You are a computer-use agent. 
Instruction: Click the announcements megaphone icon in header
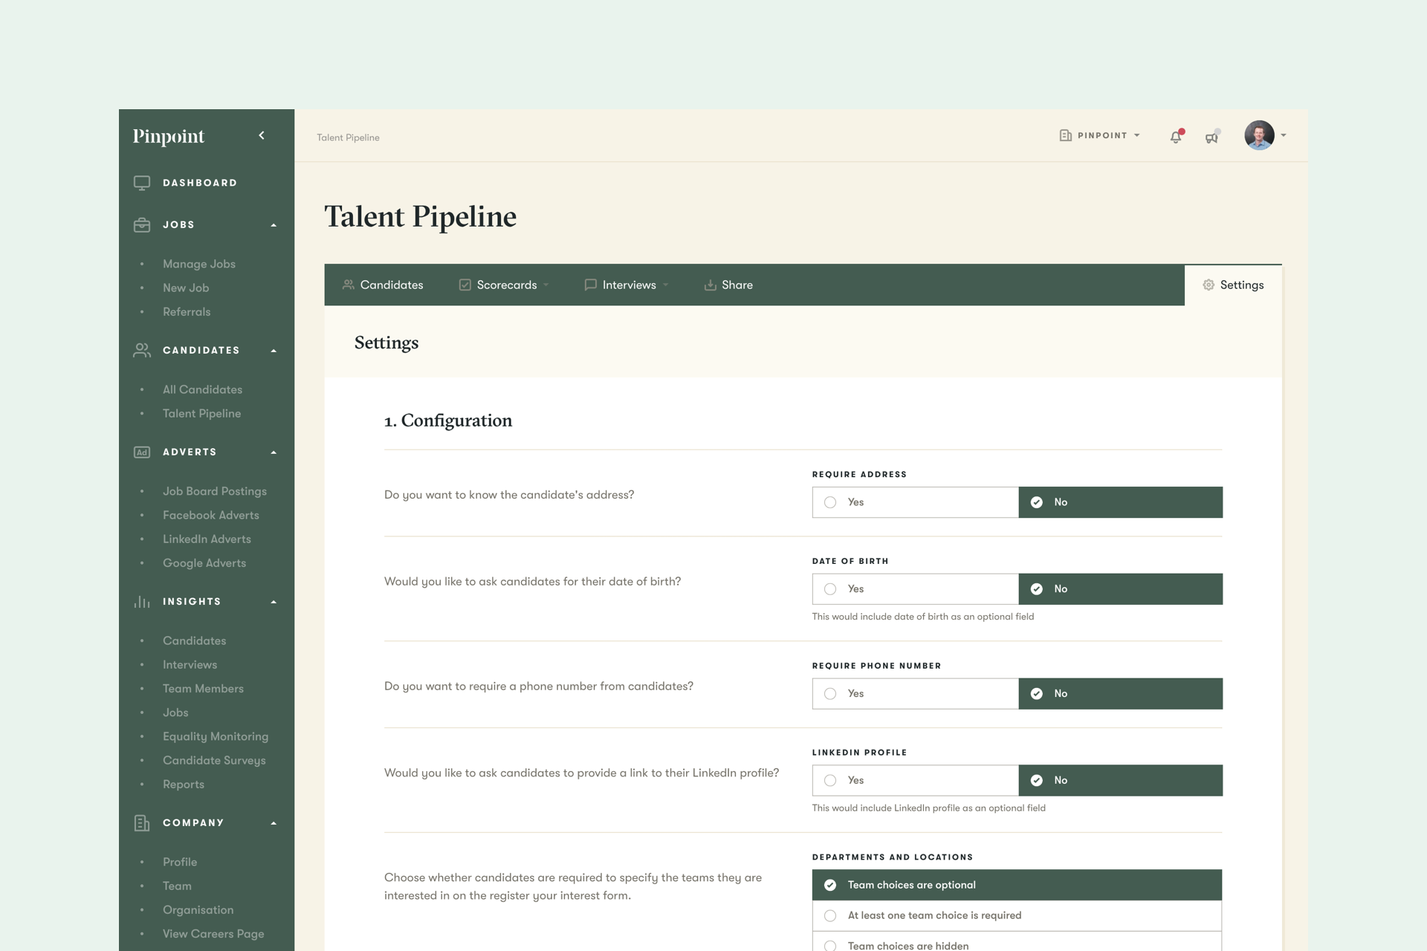coord(1213,137)
